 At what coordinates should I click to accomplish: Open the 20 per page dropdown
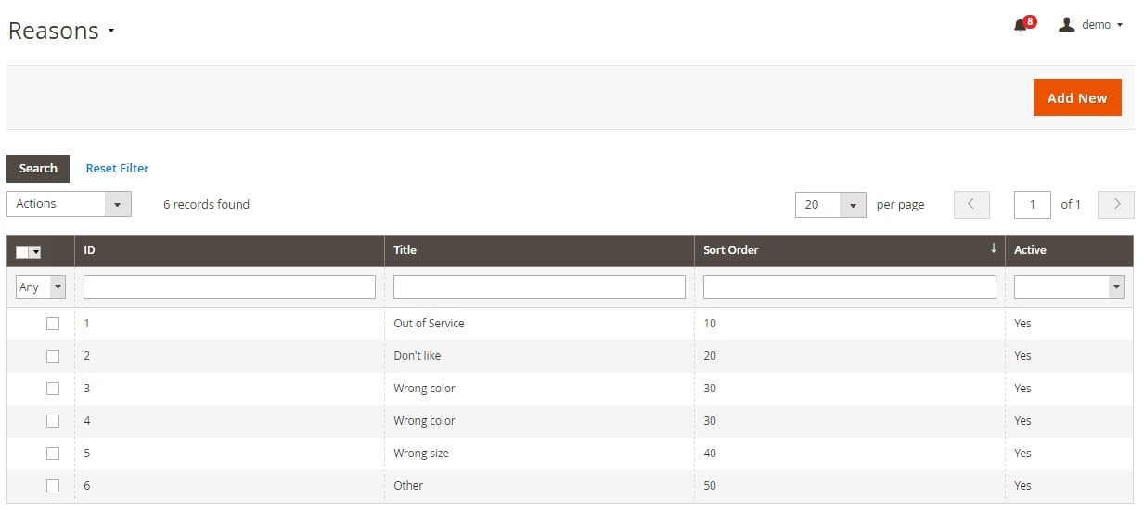pos(830,205)
